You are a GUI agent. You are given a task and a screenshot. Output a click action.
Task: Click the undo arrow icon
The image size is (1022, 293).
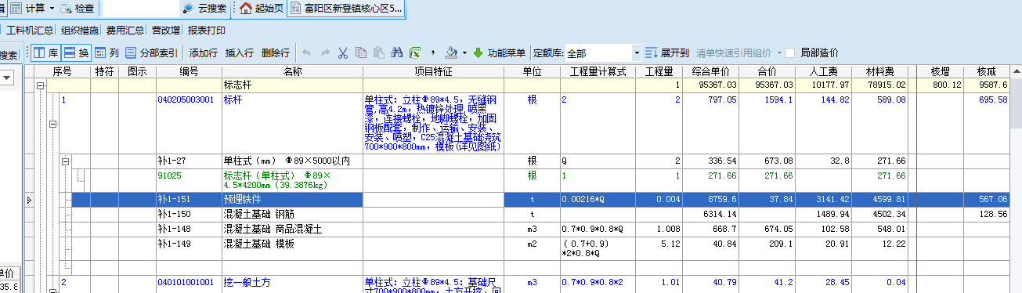[x=305, y=53]
